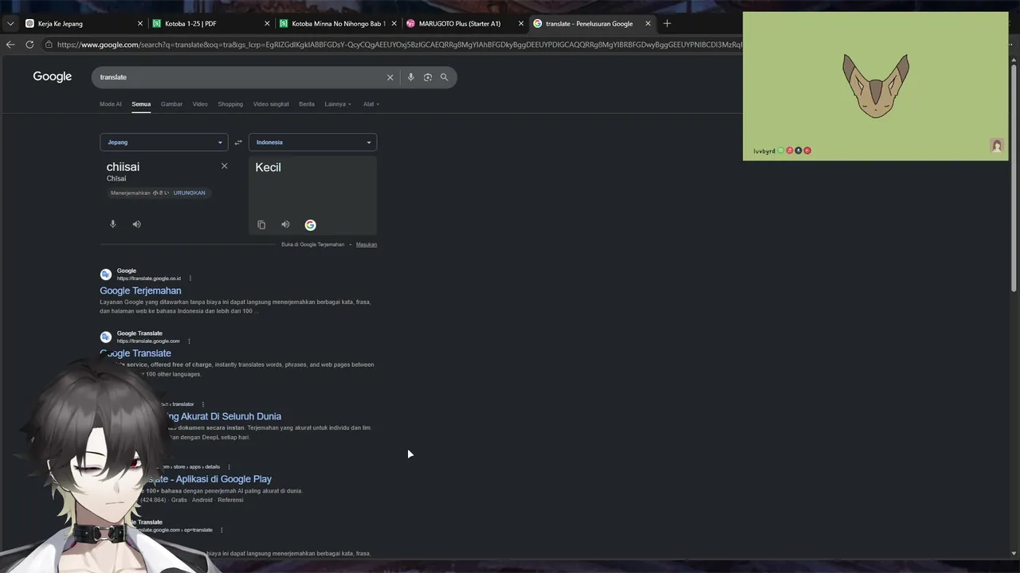Click the red music icon beside luvbyrd
Image resolution: width=1020 pixels, height=573 pixels.
point(790,150)
